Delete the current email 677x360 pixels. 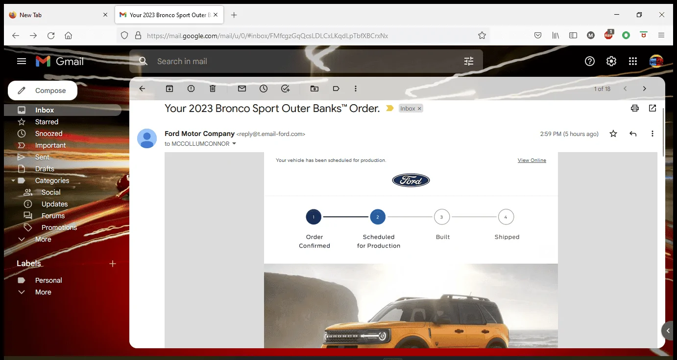tap(212, 89)
